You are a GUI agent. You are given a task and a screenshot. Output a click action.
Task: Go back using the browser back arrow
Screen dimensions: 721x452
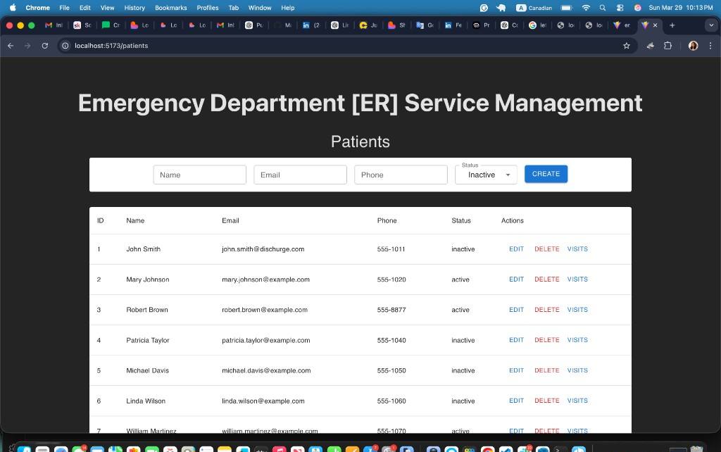point(11,46)
